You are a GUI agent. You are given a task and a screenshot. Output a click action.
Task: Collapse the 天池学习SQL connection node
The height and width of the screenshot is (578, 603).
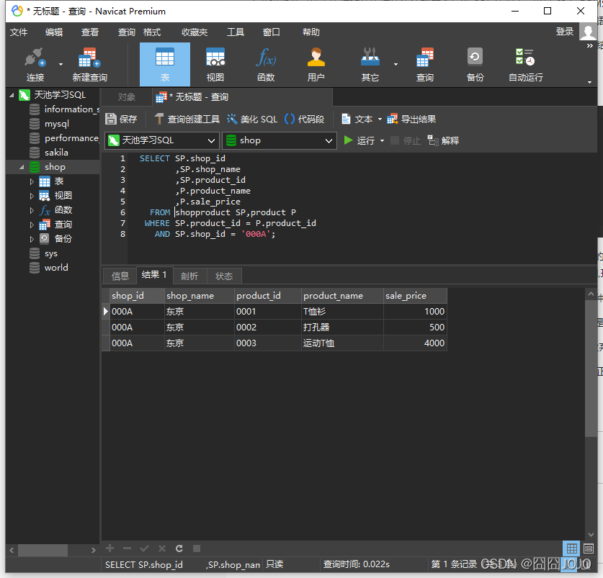point(12,95)
